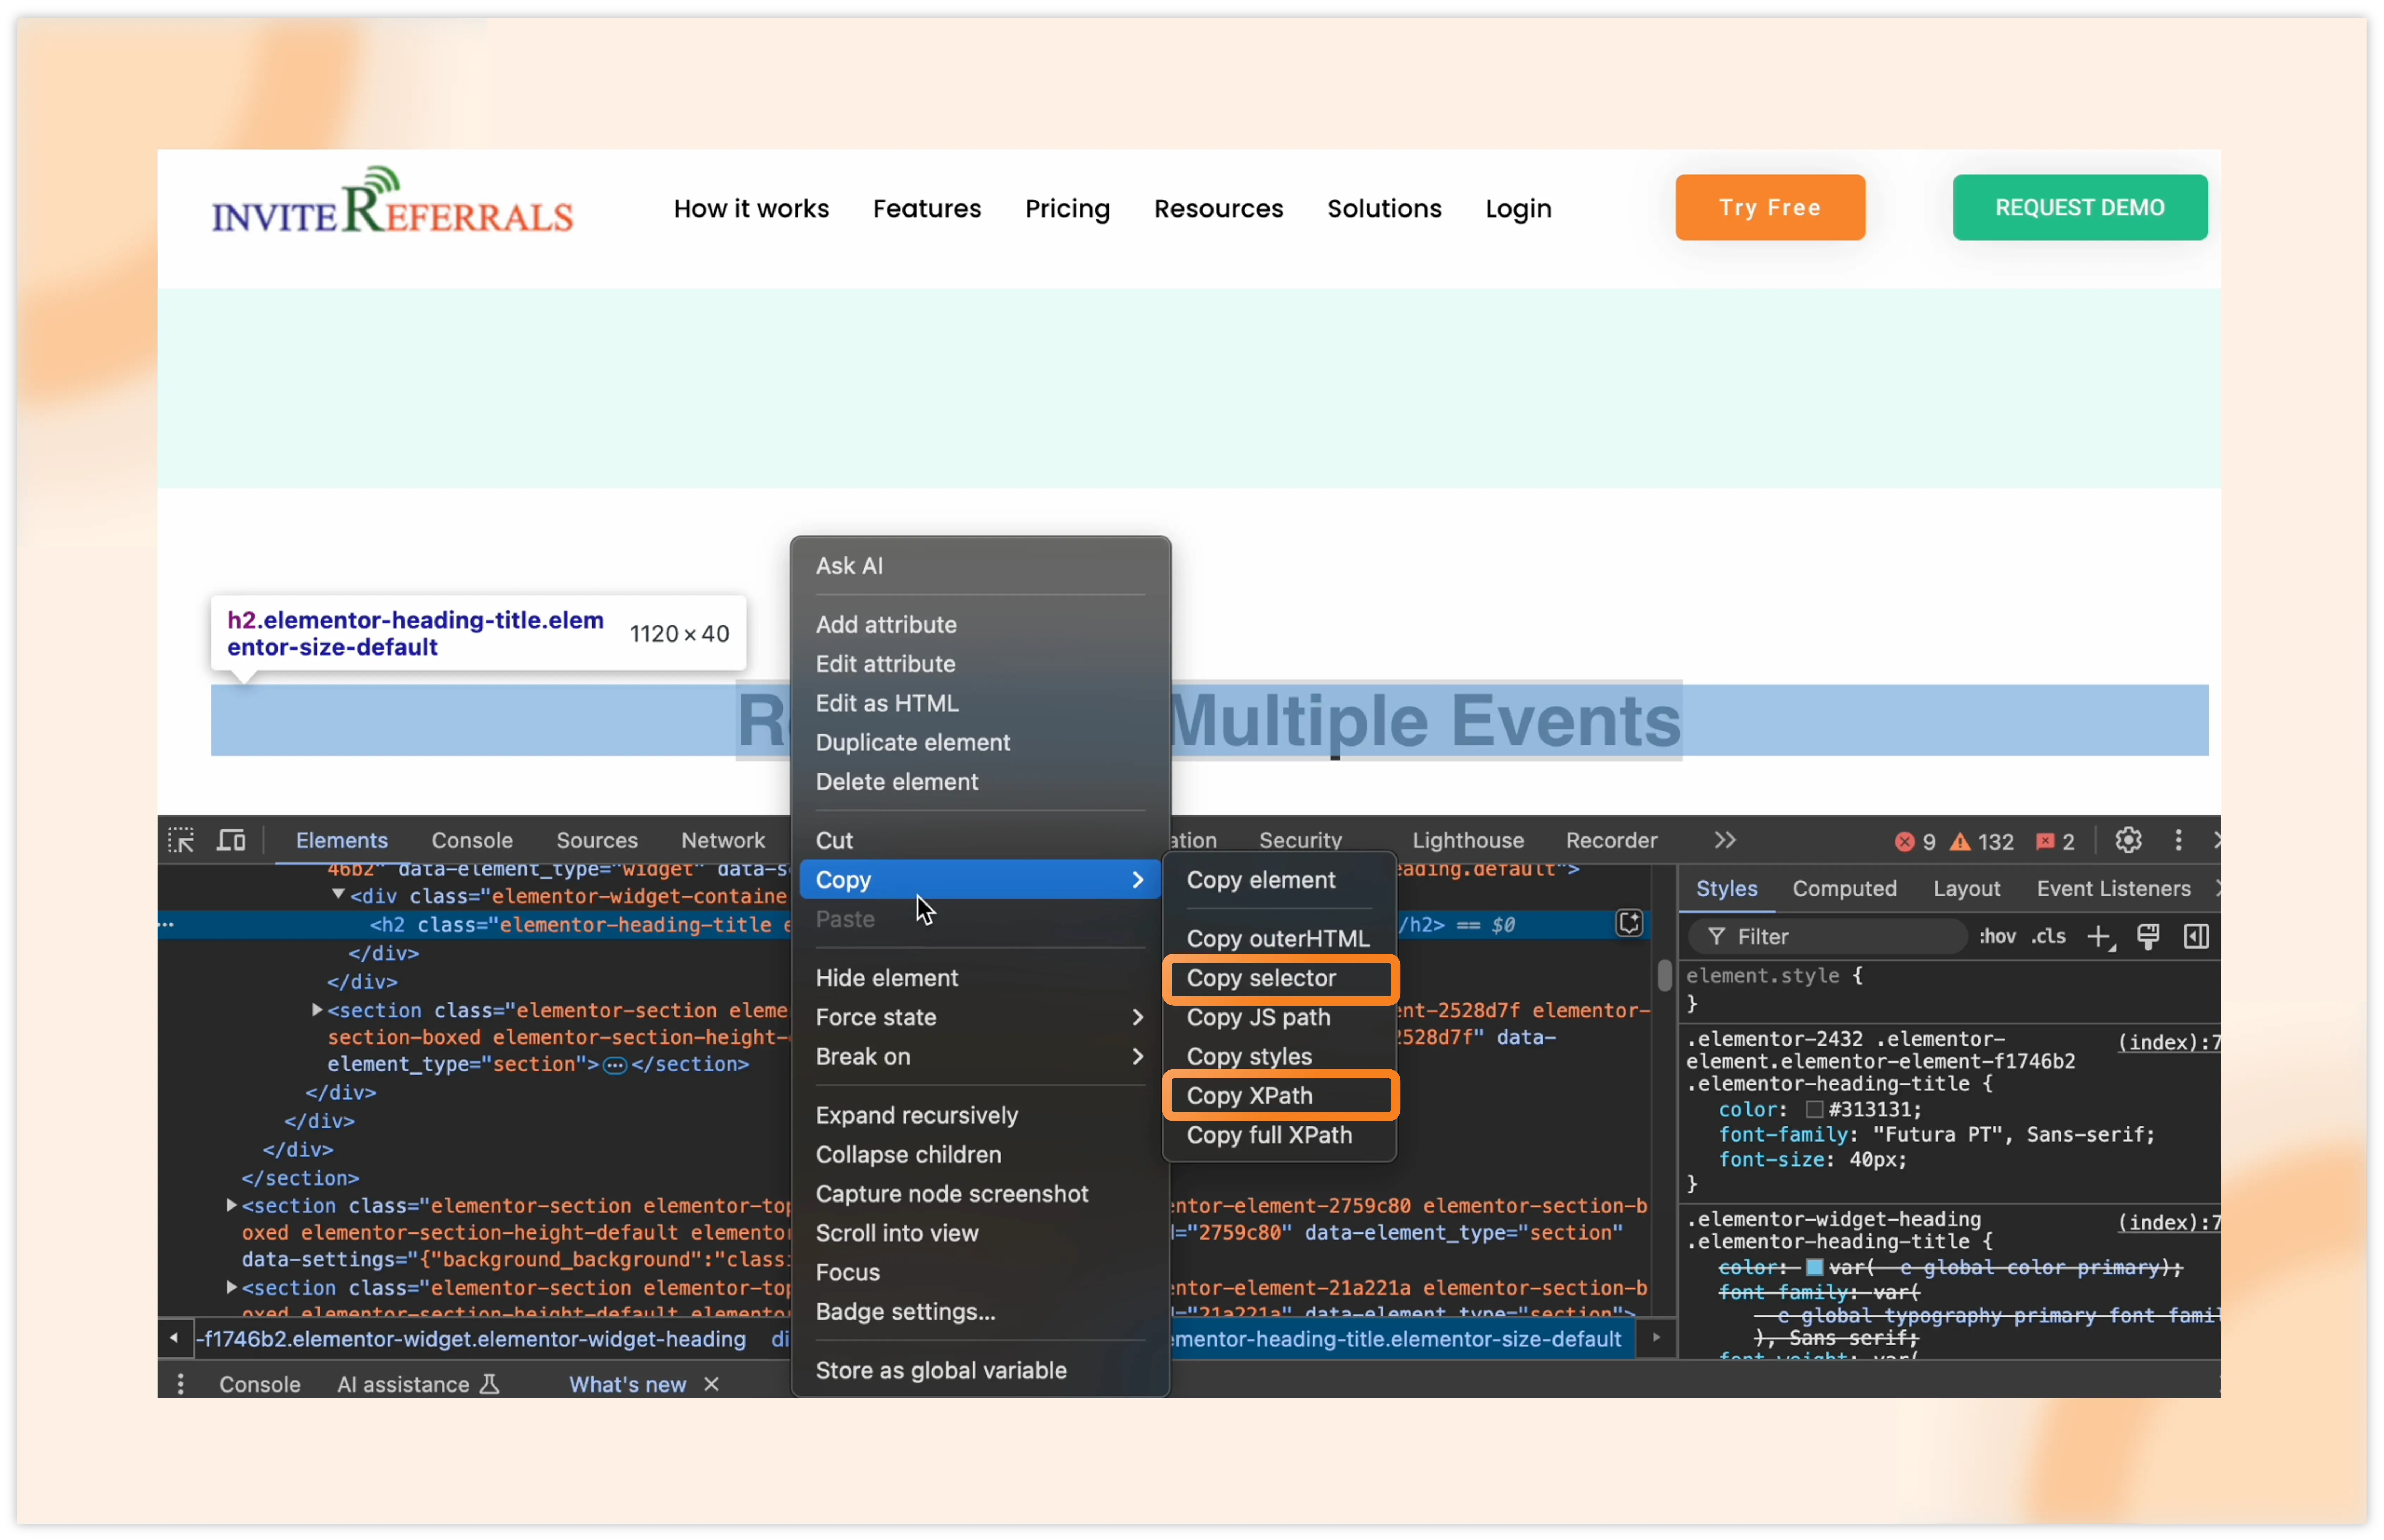Show more DevTools tabs via double chevron
Screen dimensions: 2384x1540
click(x=1725, y=840)
